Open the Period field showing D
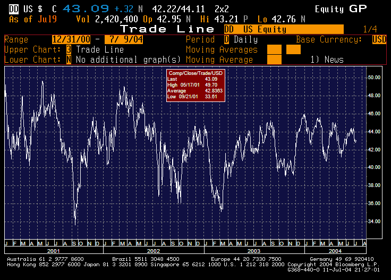Screen dimensions: 391x280 226,39
